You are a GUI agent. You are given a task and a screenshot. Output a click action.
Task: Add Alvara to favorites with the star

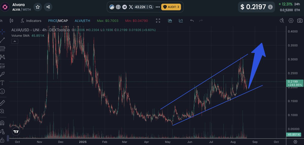37,7
